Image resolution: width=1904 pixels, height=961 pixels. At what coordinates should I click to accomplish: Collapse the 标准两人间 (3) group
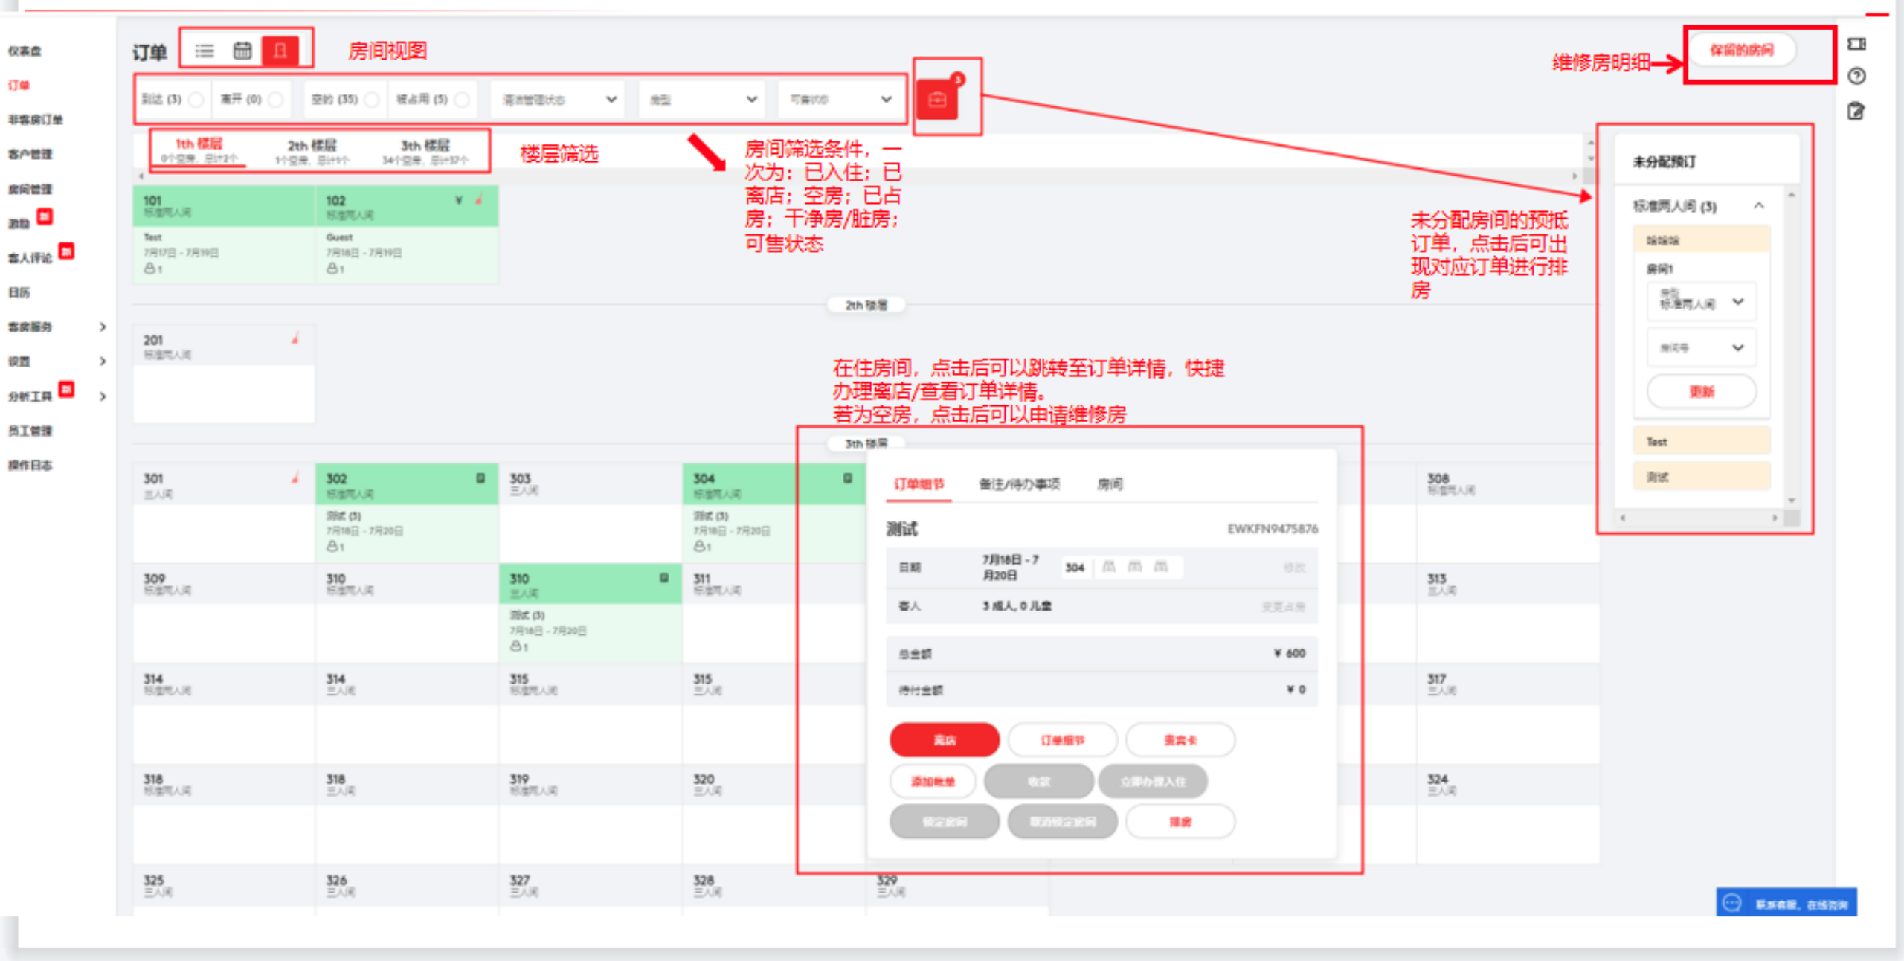[x=1759, y=205]
